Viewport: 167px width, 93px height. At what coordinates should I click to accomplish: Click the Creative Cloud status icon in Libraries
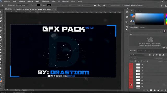pos(164,48)
